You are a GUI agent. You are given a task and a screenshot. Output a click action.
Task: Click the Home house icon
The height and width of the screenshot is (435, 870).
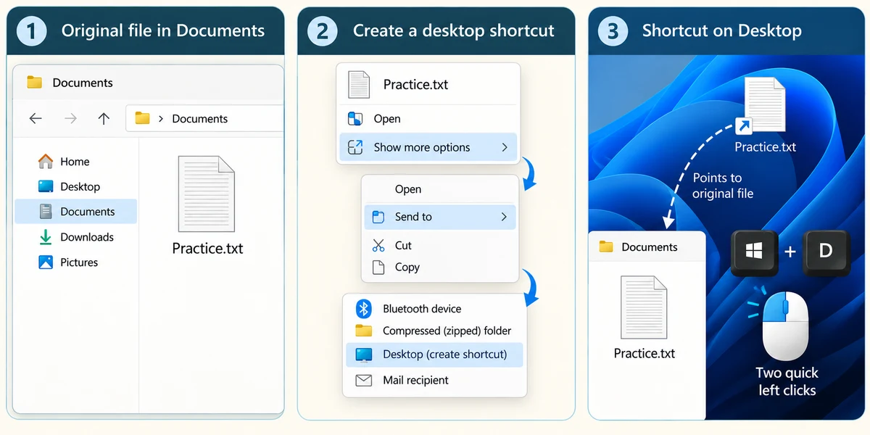46,161
